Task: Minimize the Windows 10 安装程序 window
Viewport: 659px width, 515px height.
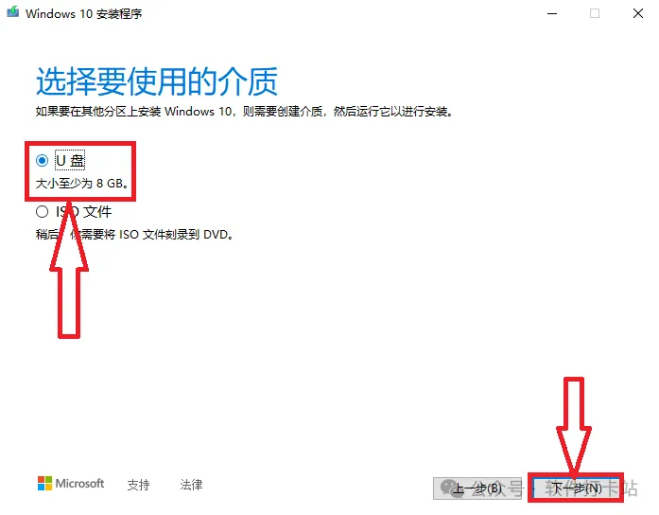Action: pyautogui.click(x=552, y=13)
